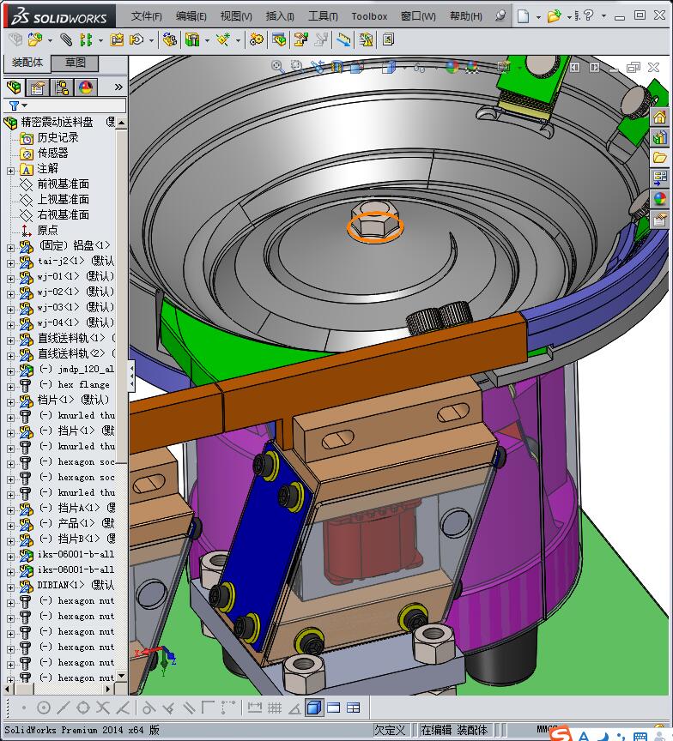Click the 欠定义 status bar text
Viewport: 673px width, 741px height.
coord(389,730)
